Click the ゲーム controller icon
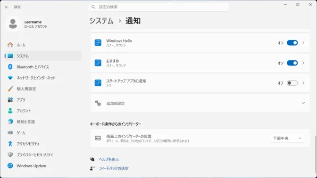The image size is (317, 178). (x=10, y=133)
